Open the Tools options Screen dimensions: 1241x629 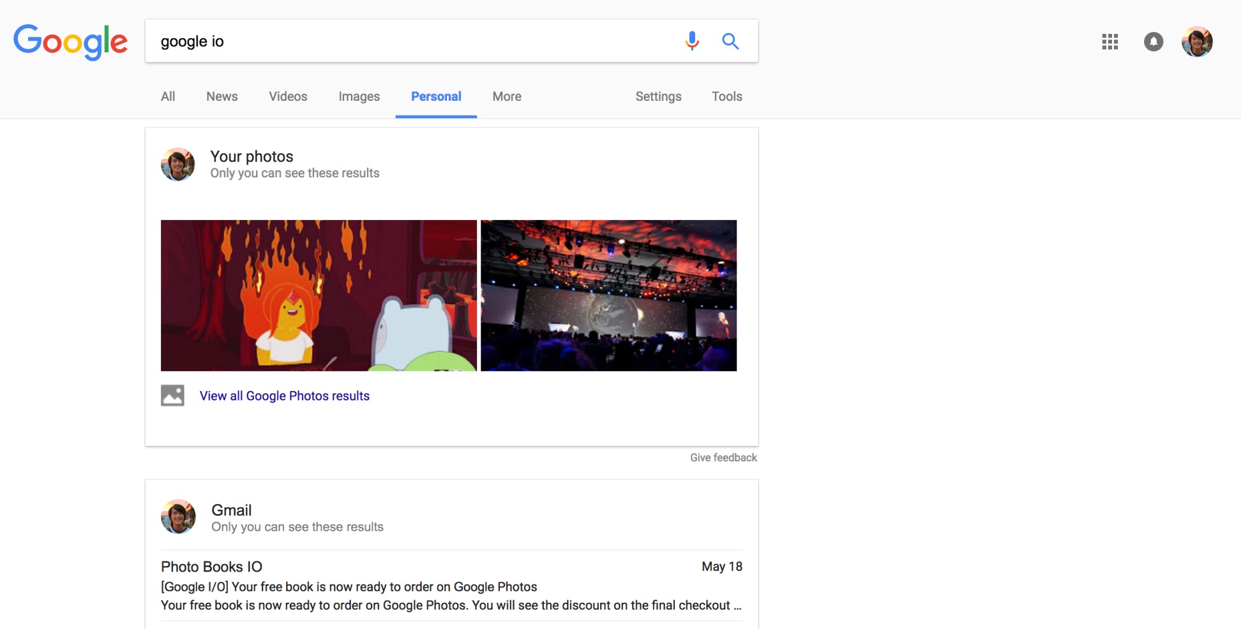pos(726,96)
